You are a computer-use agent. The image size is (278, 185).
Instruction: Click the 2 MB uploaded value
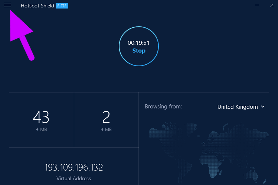point(106,117)
